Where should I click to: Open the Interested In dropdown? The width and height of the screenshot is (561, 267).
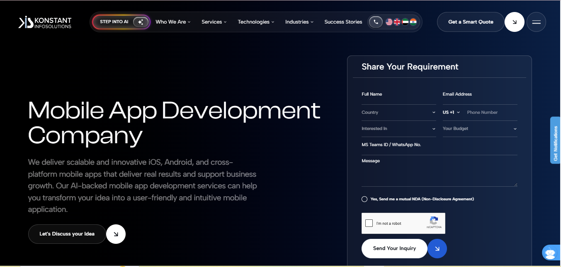(398, 129)
